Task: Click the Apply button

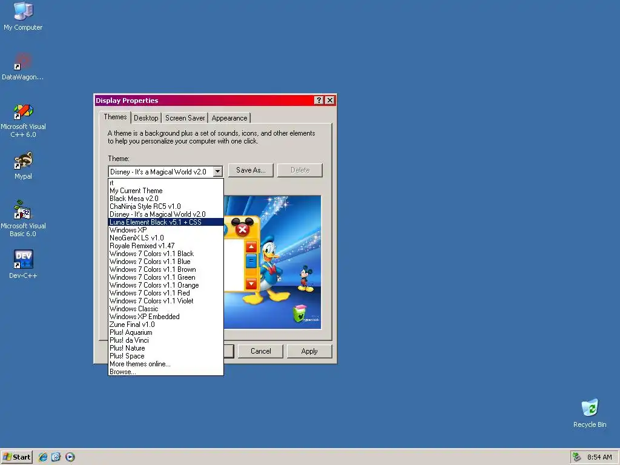Action: (309, 351)
